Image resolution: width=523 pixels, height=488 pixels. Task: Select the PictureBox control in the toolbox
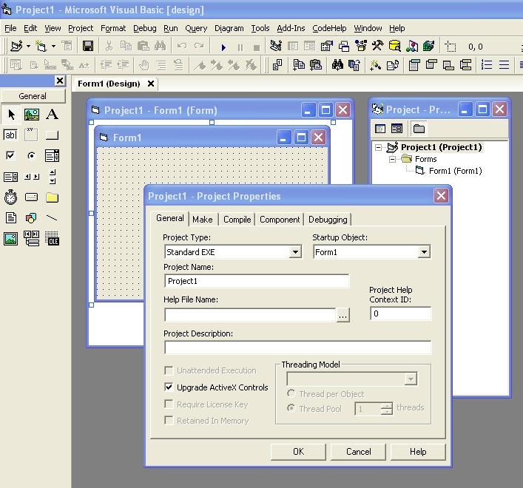coord(31,115)
